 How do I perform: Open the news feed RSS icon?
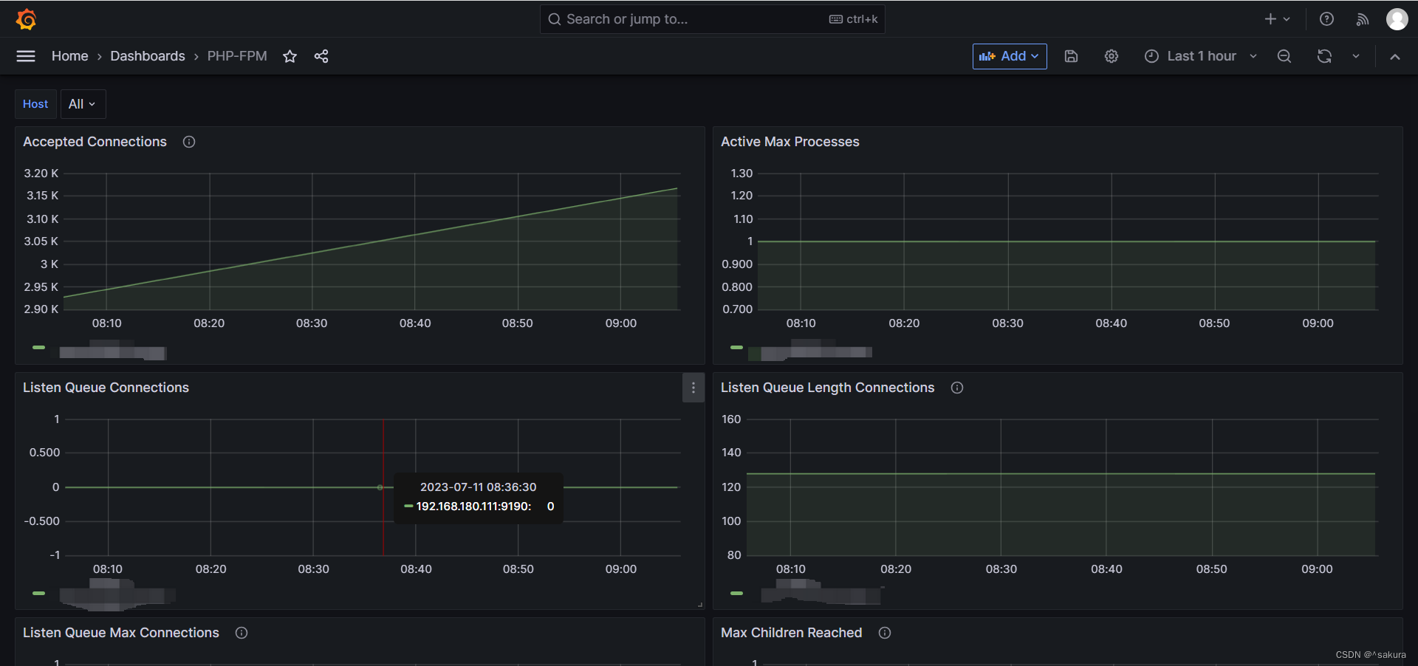1363,19
